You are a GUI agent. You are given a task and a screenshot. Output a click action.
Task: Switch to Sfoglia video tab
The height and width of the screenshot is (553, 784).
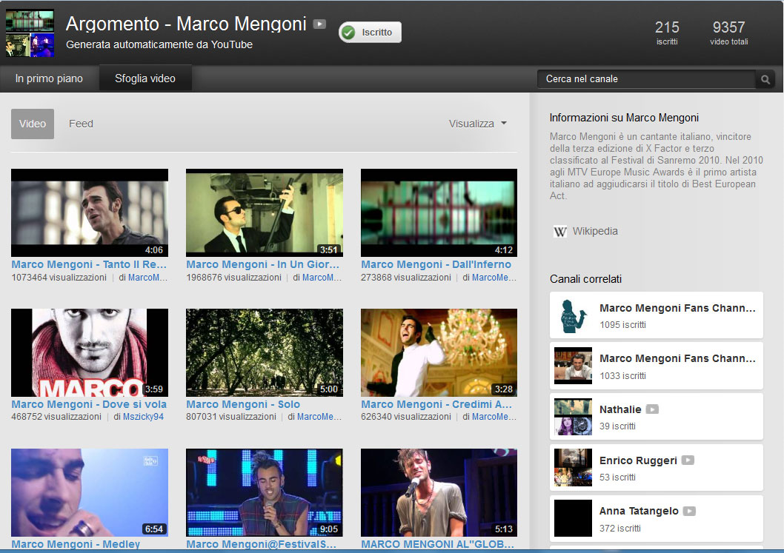pyautogui.click(x=145, y=78)
